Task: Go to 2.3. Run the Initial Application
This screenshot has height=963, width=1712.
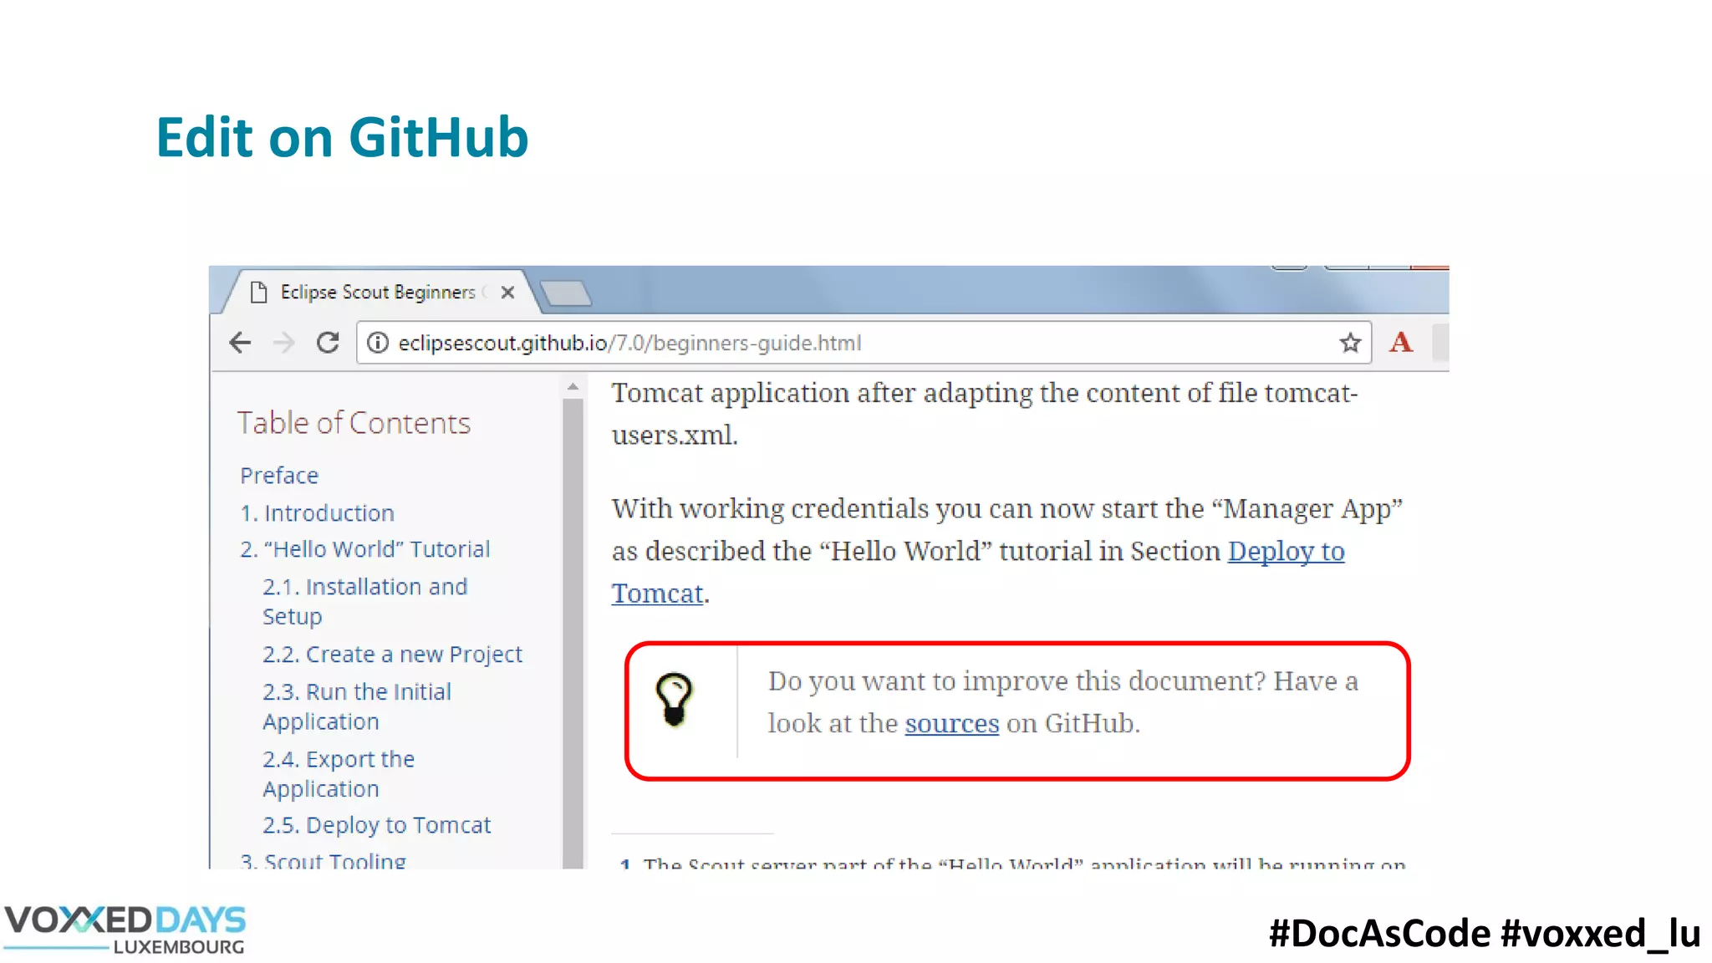Action: (357, 707)
